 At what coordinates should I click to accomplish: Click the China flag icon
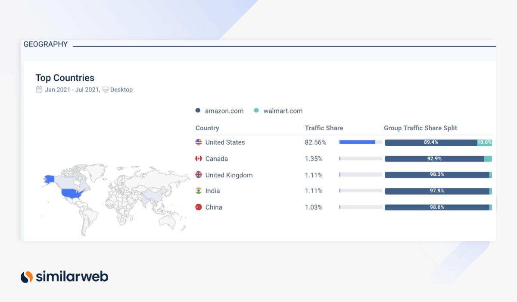[x=199, y=207]
